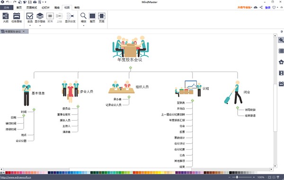Click the 登录 login link
This screenshot has height=180, width=284.
pyautogui.click(x=268, y=8)
